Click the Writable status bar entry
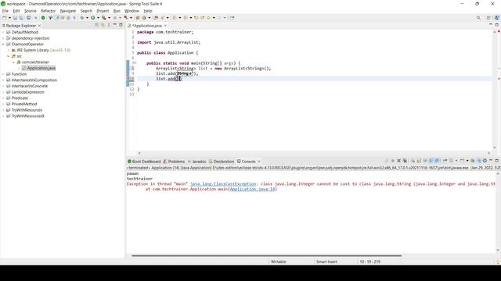The height and width of the screenshot is (281, 501). coord(279,261)
